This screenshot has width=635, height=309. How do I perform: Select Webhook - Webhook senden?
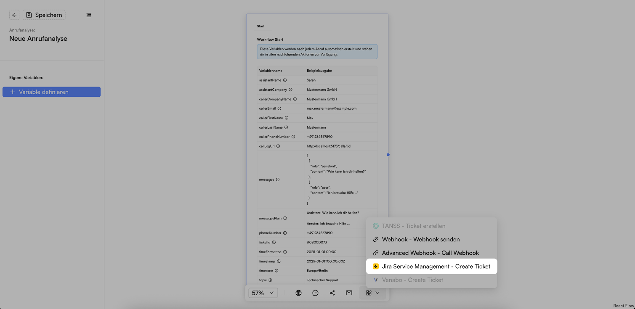[431, 240]
